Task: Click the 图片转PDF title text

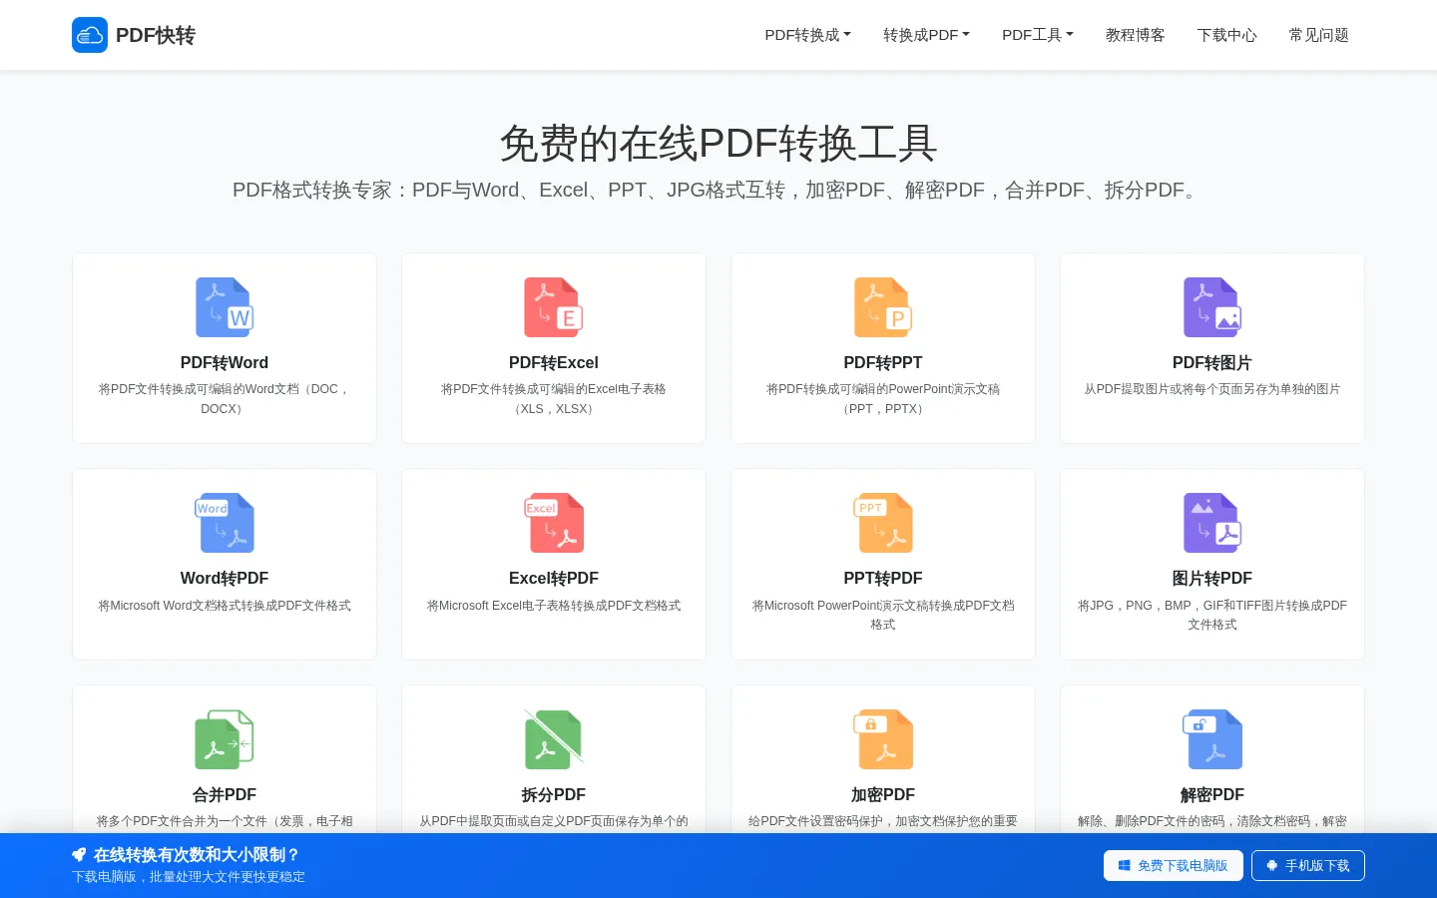Action: 1212,578
